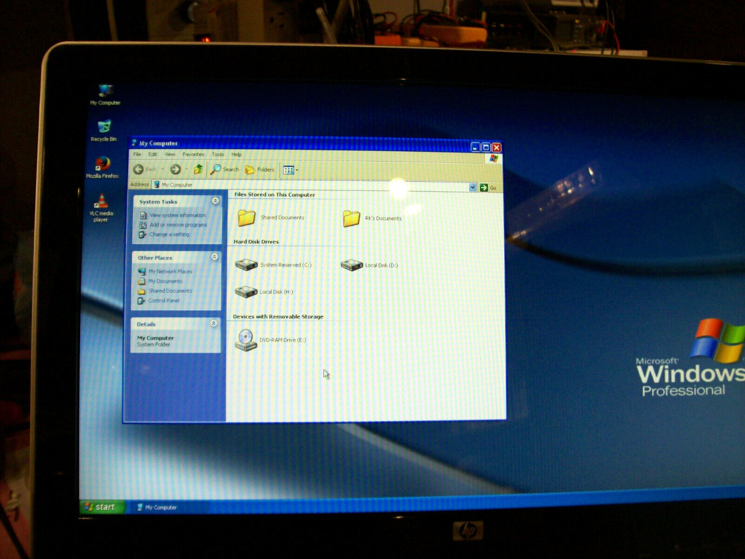Open the Favorites menu

coord(193,154)
